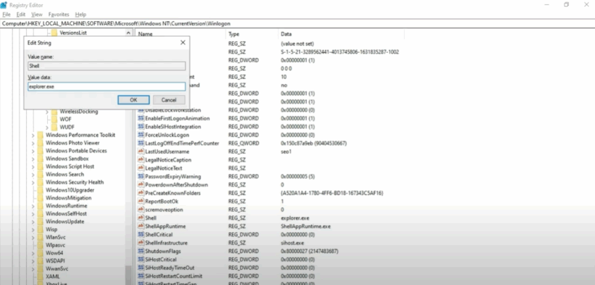This screenshot has height=285, width=595.
Task: Open the View menu
Action: (37, 14)
